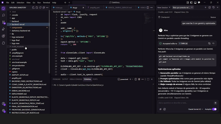Click the api breadcrumb segment
Image resolution: width=221 pixels, height=124 pixels.
(x=69, y=12)
